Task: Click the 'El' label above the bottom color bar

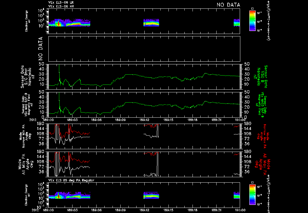Action: click(x=252, y=183)
